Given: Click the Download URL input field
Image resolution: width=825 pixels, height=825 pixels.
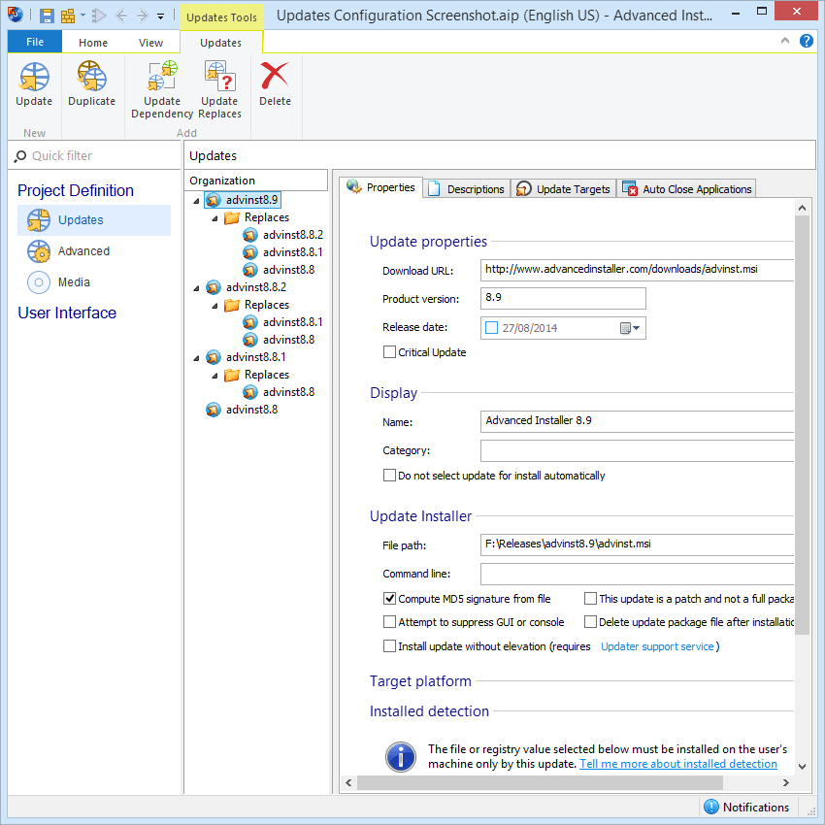Looking at the screenshot, I should [x=637, y=270].
